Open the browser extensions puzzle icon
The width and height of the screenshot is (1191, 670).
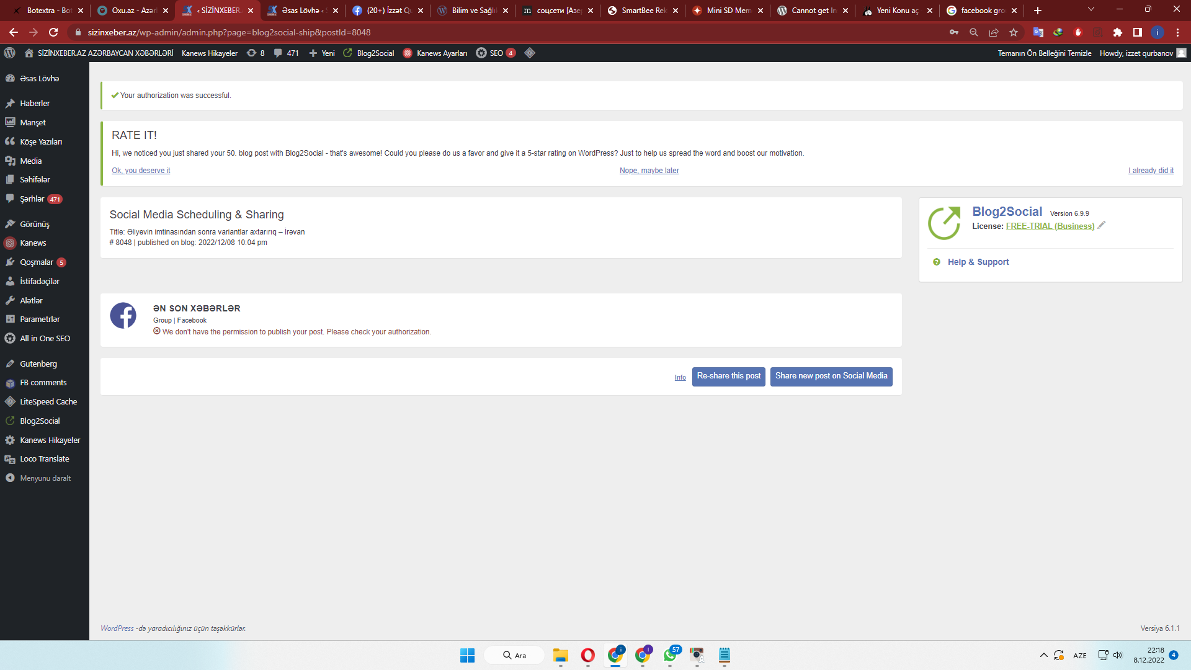1118,32
